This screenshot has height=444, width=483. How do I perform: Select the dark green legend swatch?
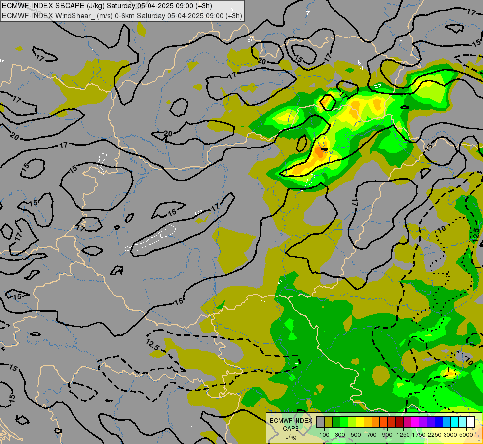tap(336, 422)
